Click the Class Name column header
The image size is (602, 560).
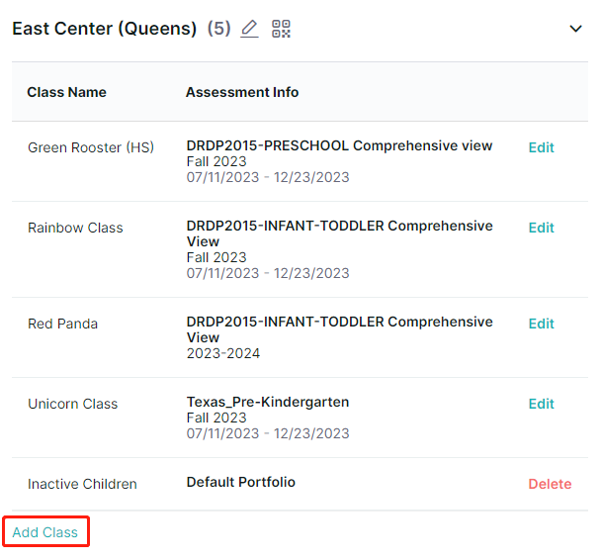67,92
